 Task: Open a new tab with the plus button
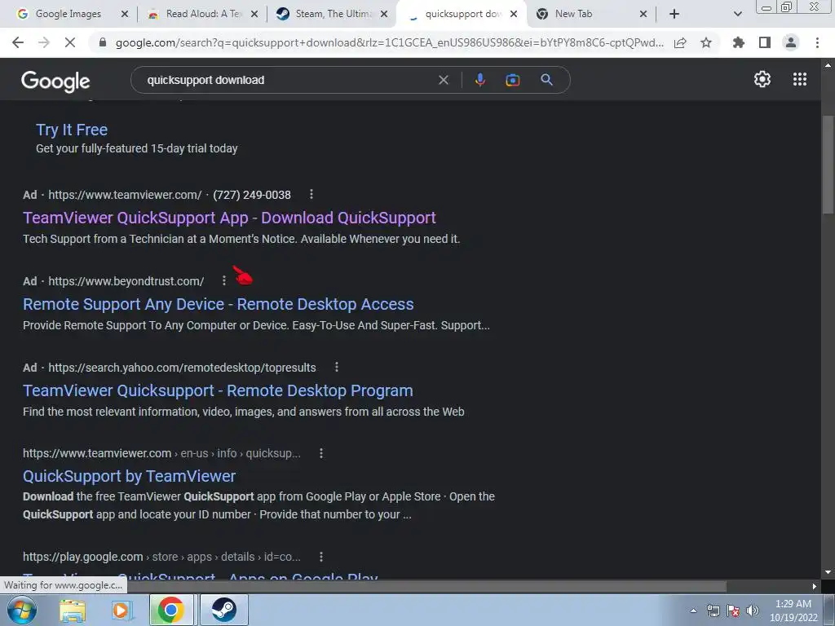click(x=674, y=14)
